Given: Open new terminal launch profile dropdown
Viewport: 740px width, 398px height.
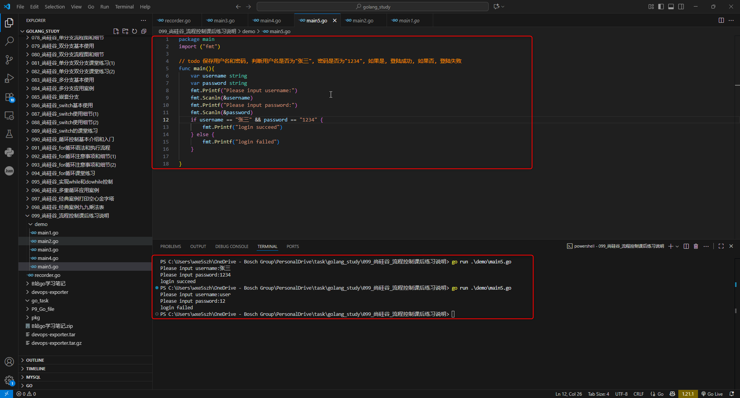Looking at the screenshot, I should [x=677, y=246].
